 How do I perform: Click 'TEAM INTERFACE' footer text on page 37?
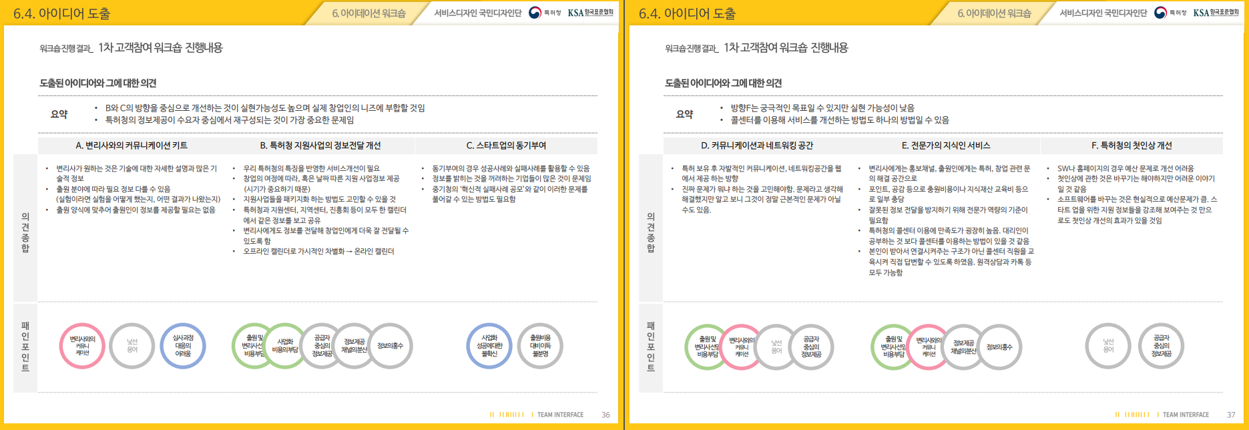(1186, 415)
